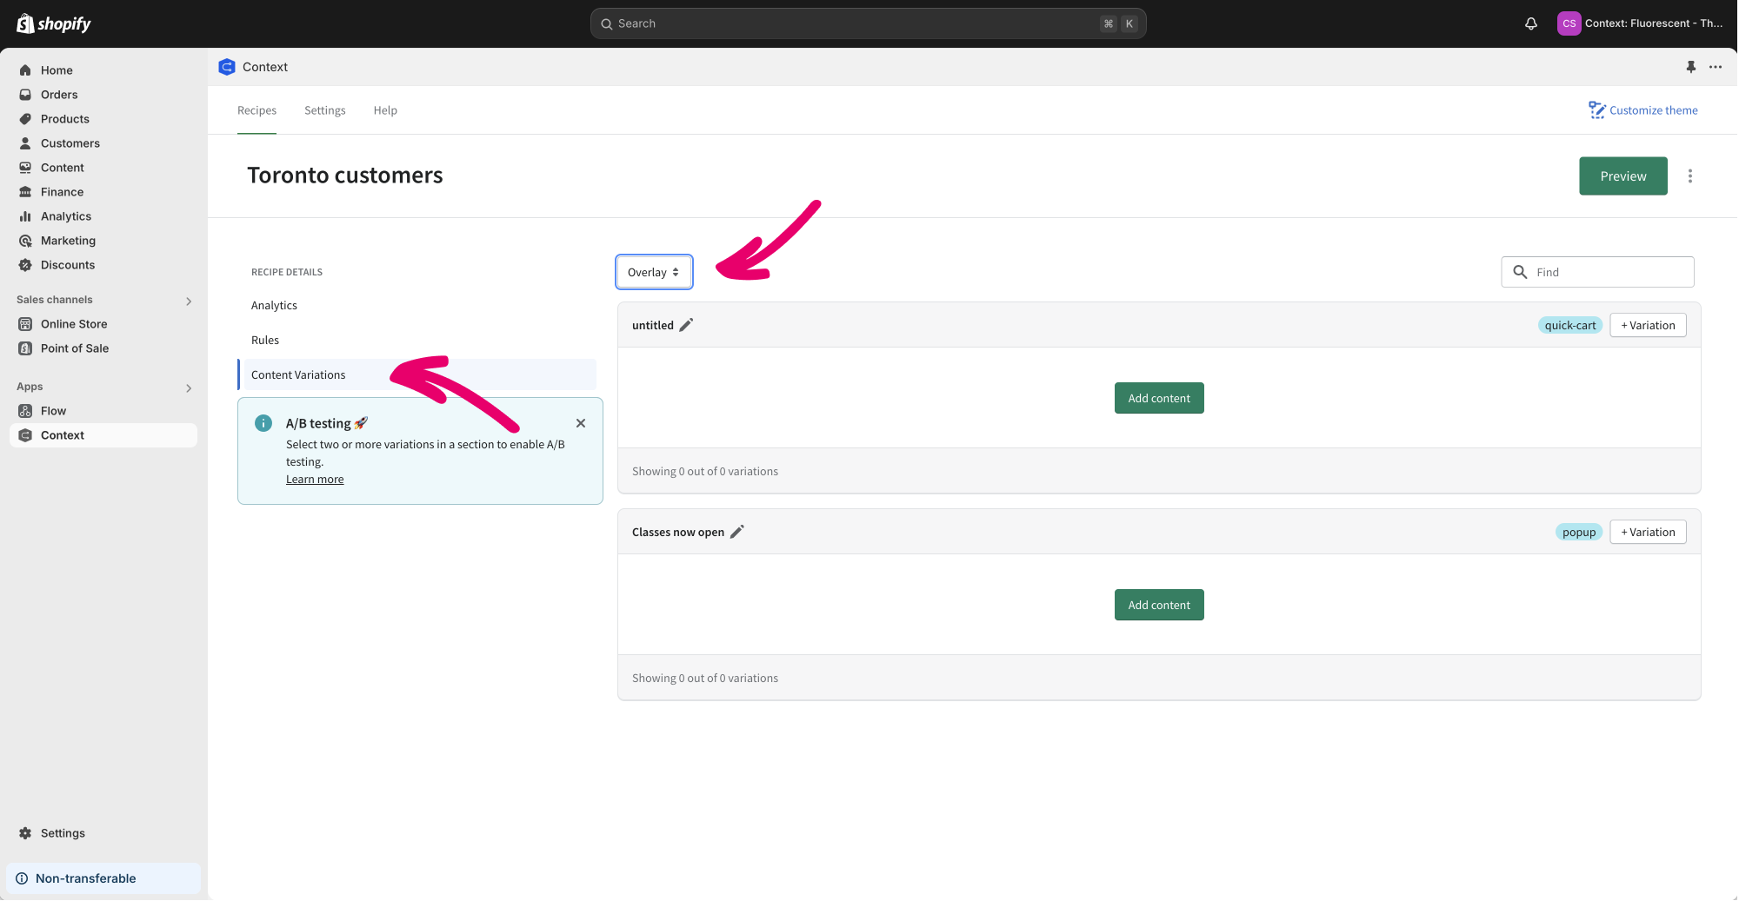Dismiss the A/B testing info banner
This screenshot has height=901, width=1739.
point(580,423)
